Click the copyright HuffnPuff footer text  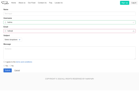click(x=69, y=79)
